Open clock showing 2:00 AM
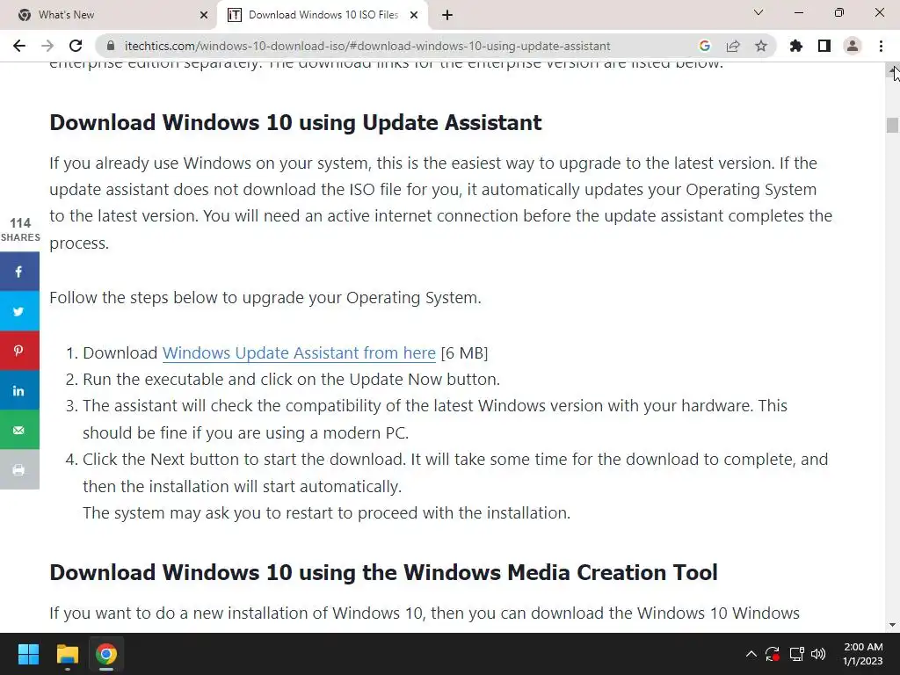Screen dimensions: 900x675 (863, 654)
